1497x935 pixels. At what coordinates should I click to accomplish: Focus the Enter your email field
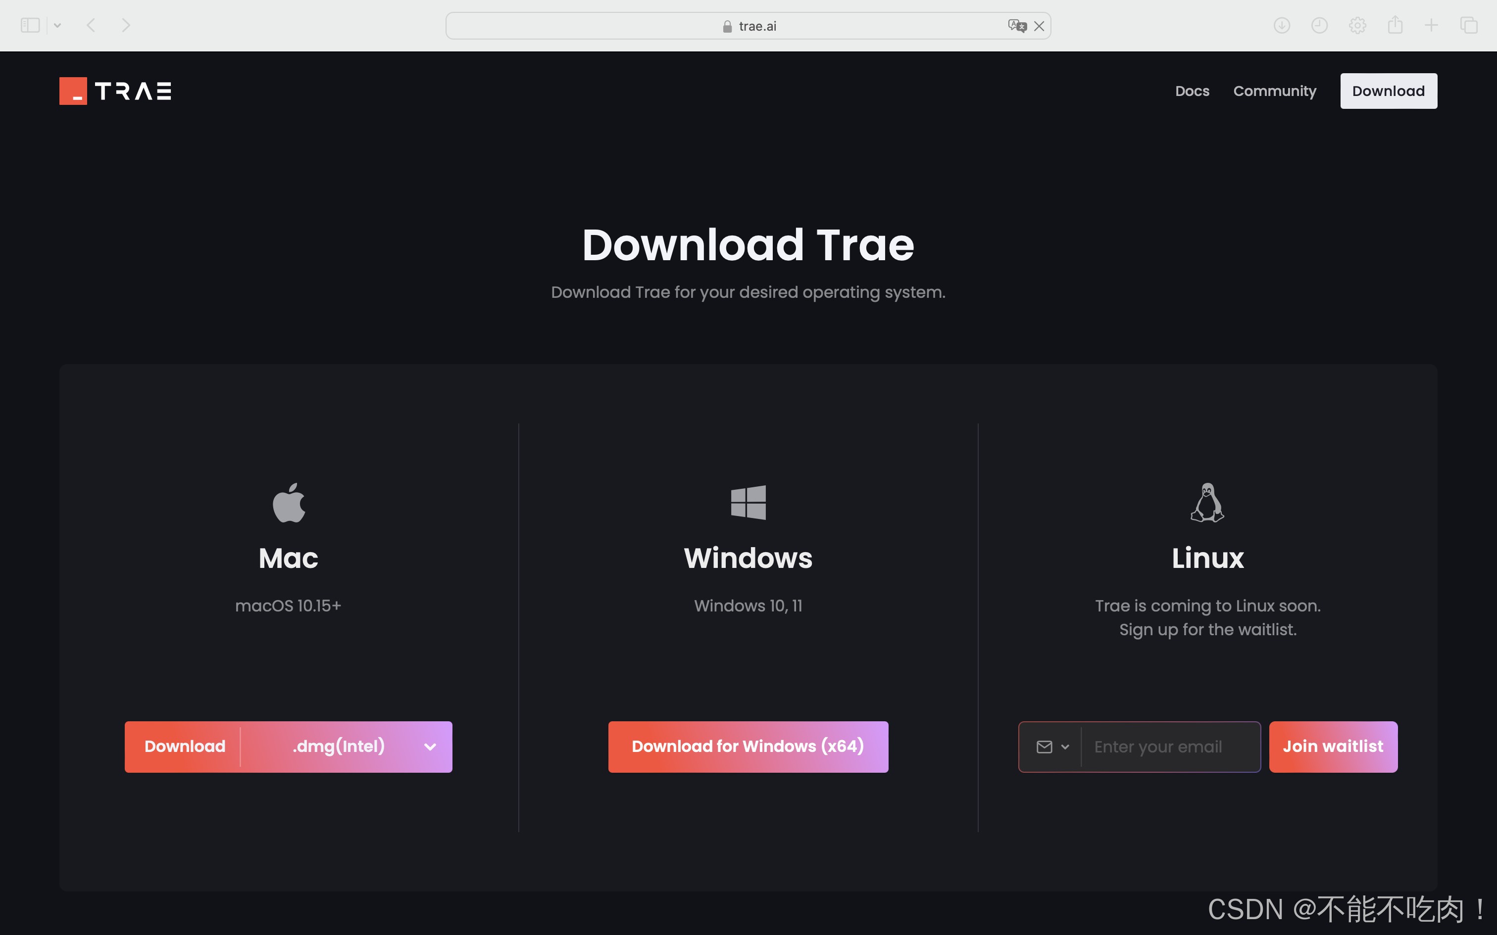1169,747
